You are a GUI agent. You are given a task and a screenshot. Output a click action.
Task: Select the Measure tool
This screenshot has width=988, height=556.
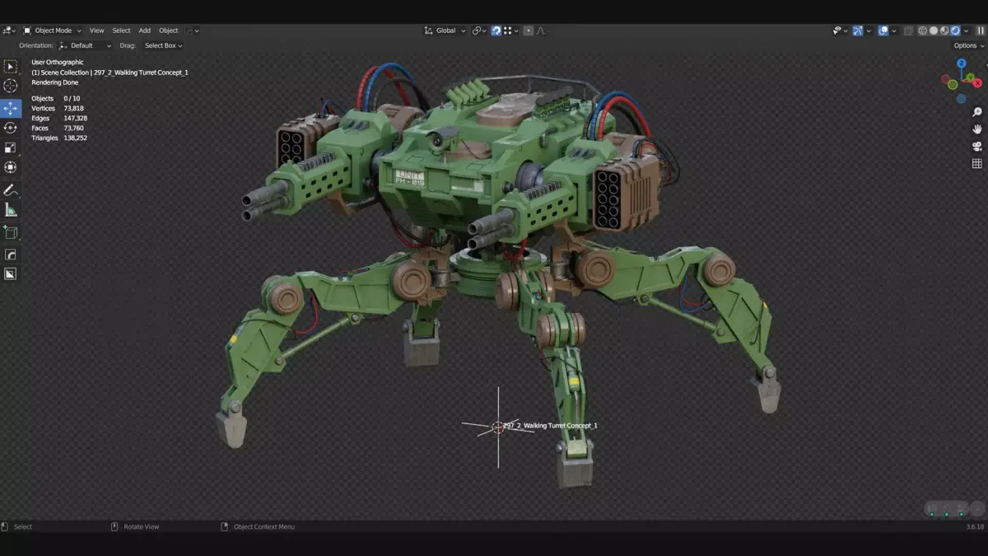point(11,210)
